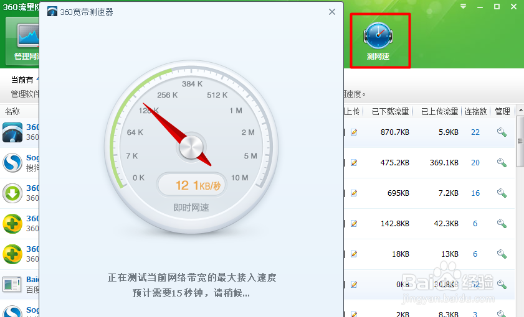Open connection count 6 in 18KB row

click(x=475, y=254)
